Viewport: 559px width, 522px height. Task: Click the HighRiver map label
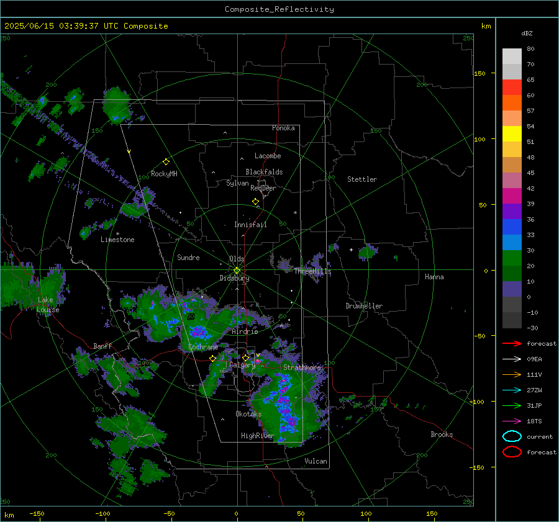tap(257, 436)
